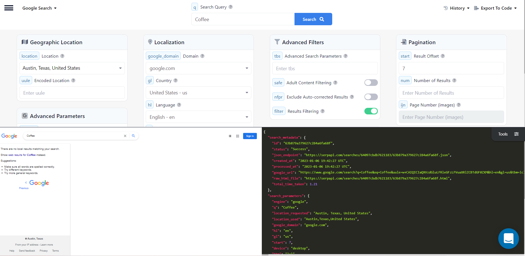Click the blue Search button
Screen dimensions: 525x256
313,19
